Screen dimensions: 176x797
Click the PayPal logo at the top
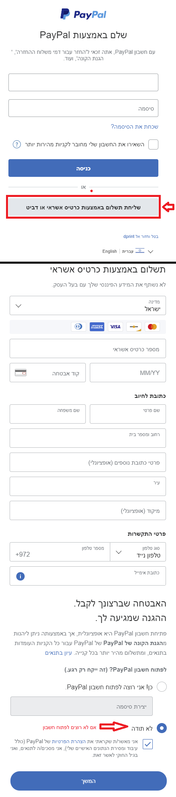[x=83, y=14]
